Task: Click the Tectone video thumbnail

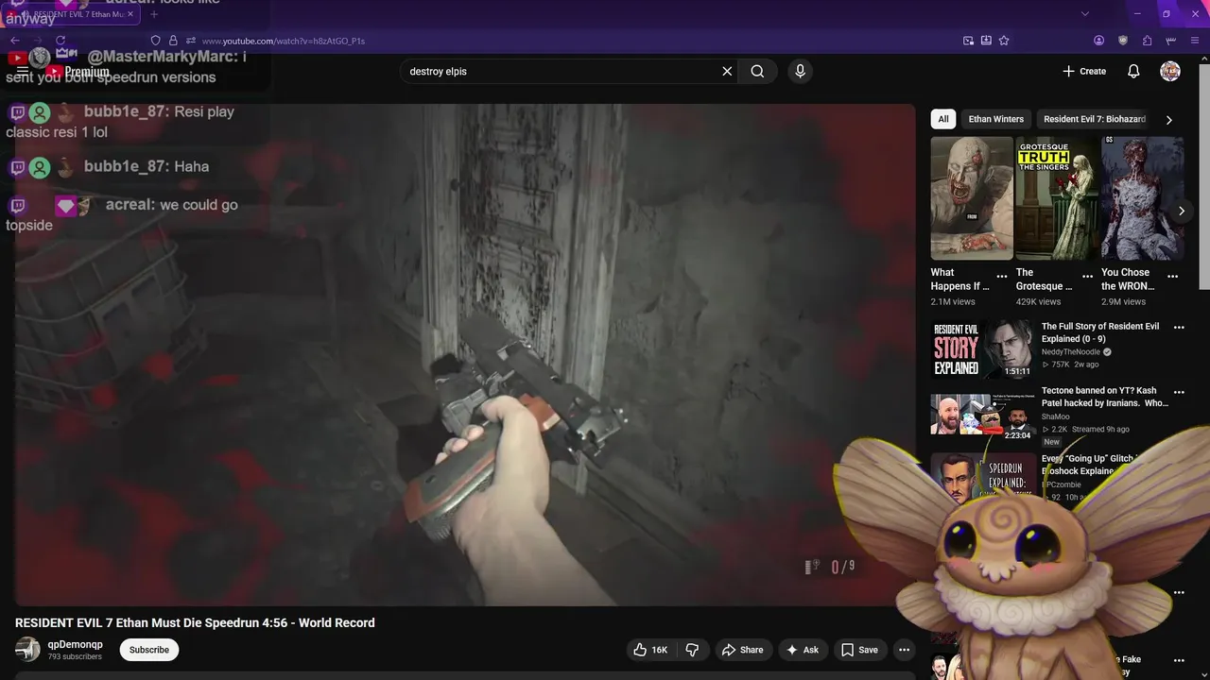Action: [x=982, y=415]
